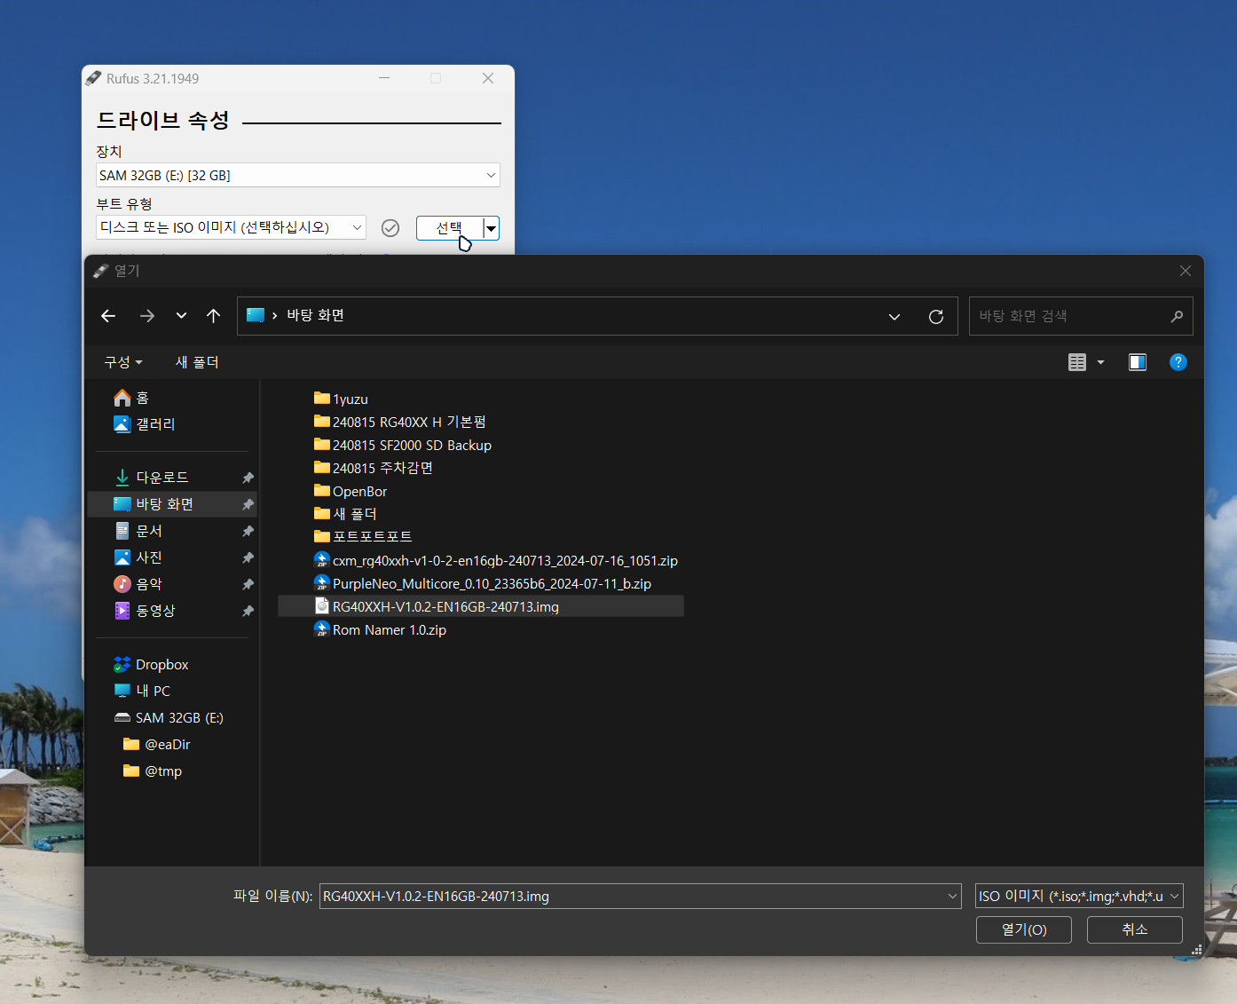The height and width of the screenshot is (1004, 1237).
Task: Change view mode icon in dialog toolbar
Action: 1077,362
